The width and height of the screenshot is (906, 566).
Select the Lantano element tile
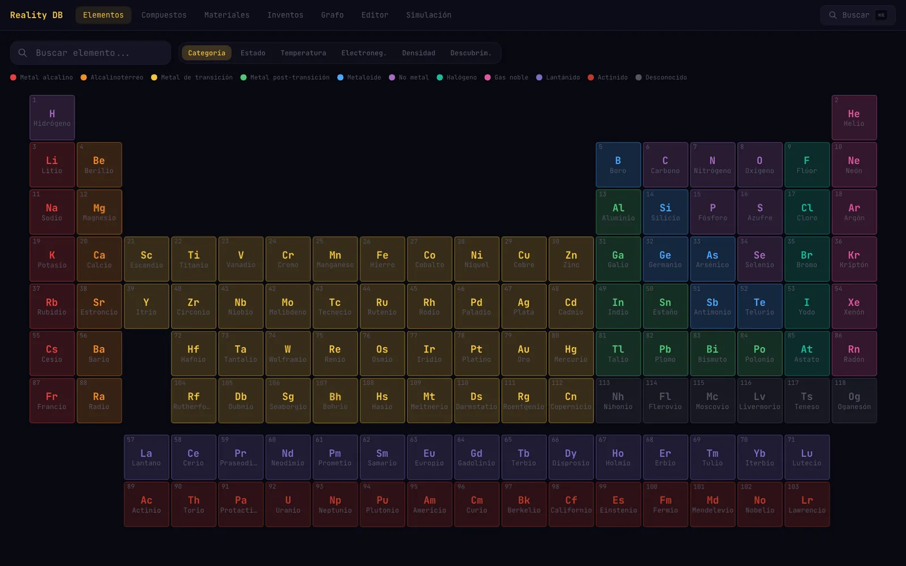(x=146, y=457)
